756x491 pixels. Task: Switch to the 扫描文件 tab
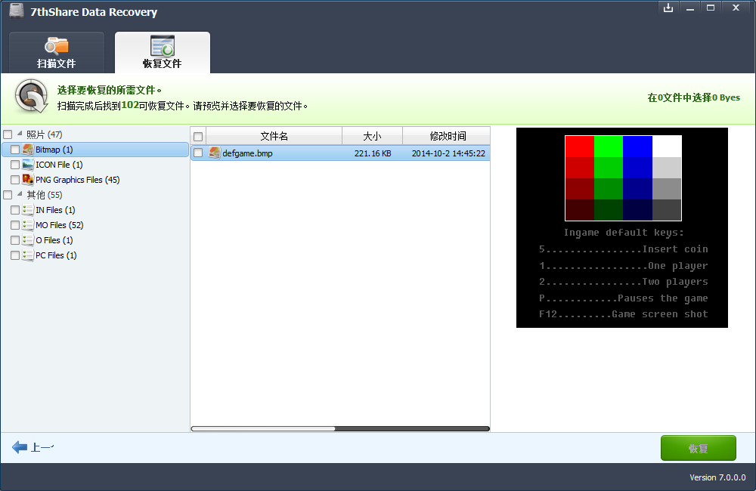[57, 52]
